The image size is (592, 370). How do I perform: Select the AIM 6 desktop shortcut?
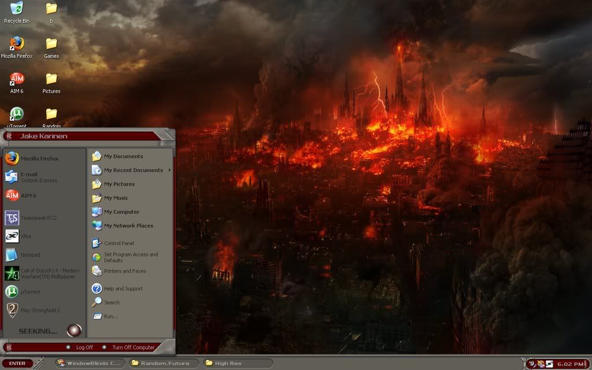17,83
